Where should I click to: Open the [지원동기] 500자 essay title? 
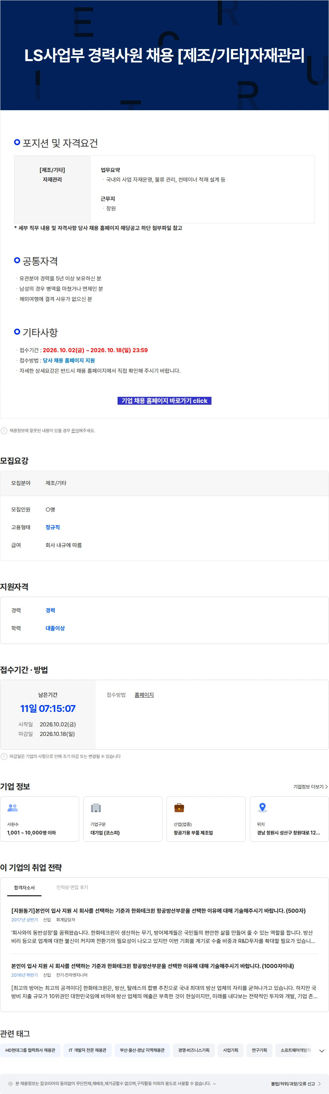(158, 911)
